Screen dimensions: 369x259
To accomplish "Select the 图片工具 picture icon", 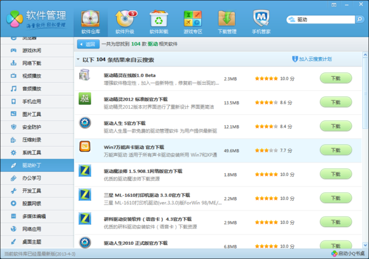I will 14,114.
